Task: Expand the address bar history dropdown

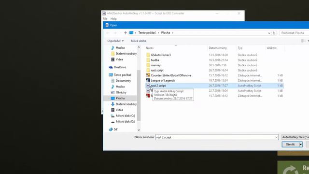Action: coord(269,33)
